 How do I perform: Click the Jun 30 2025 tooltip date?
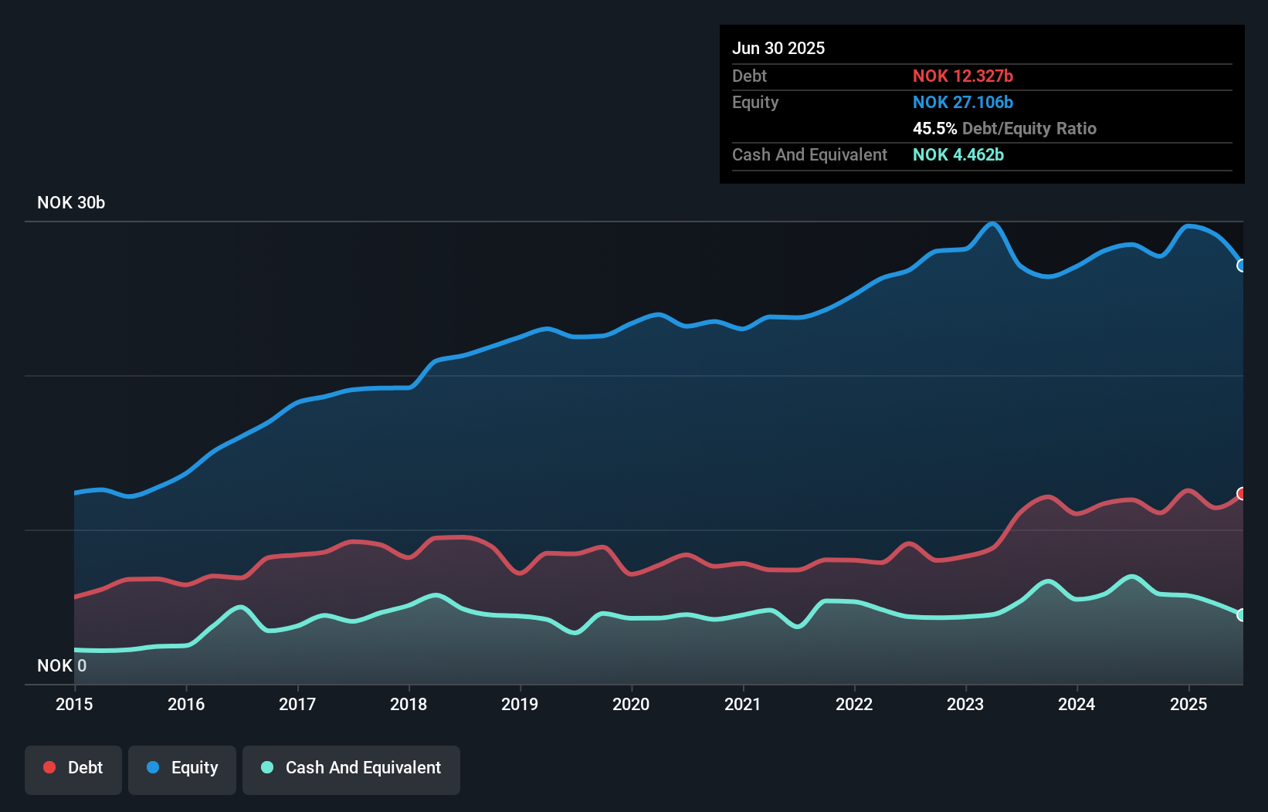778,49
